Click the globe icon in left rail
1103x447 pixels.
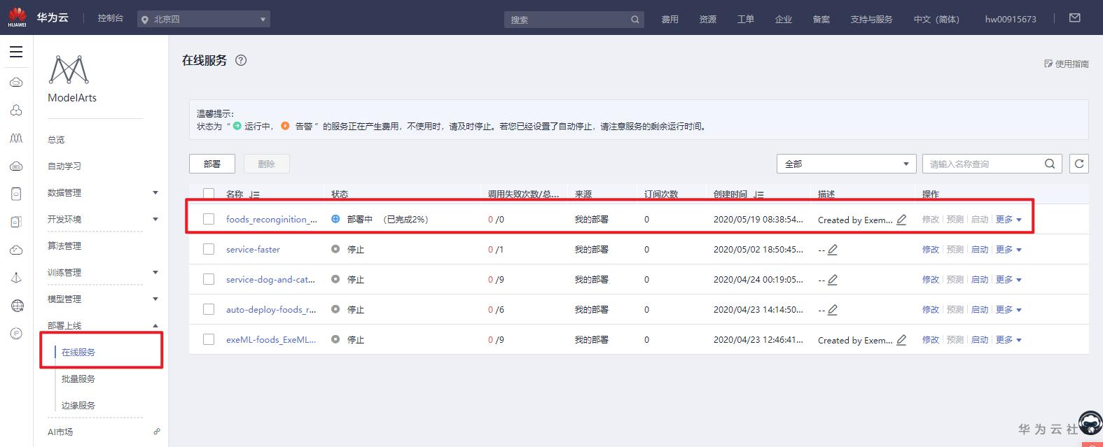[17, 306]
